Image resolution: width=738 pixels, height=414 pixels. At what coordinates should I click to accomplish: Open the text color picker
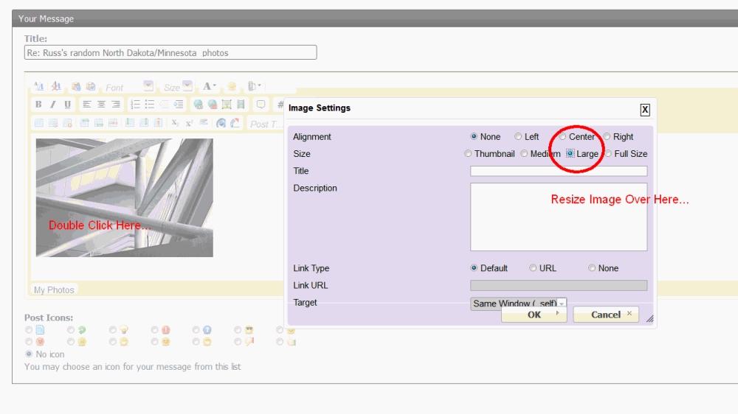coord(210,86)
